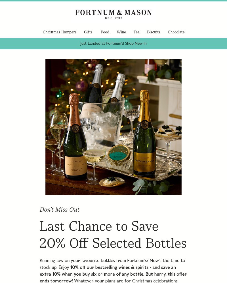The height and width of the screenshot is (283, 227).
Task: Click the Don't Miss Out subheading
Action: point(60,209)
